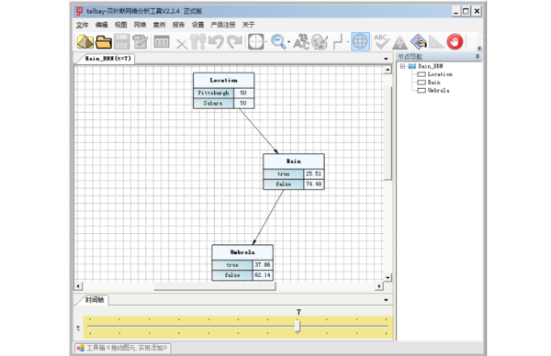This screenshot has height=356, width=551.
Task: Click the pin icon on node navigation panel
Action: point(478,57)
